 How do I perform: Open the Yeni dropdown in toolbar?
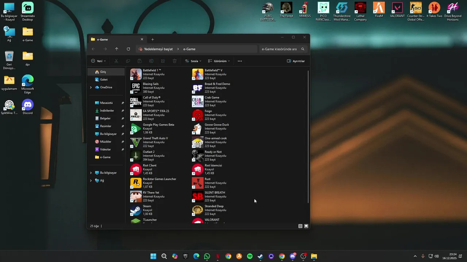[x=98, y=61]
